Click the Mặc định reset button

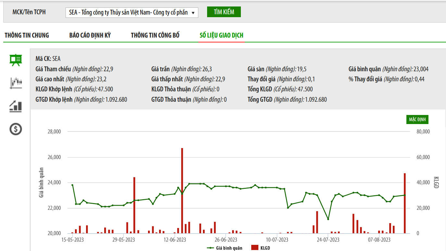(x=417, y=120)
